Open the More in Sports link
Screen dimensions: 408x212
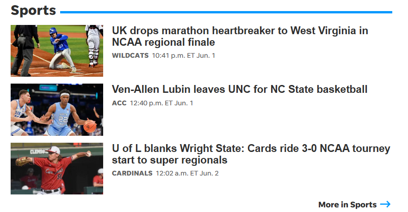[347, 205]
